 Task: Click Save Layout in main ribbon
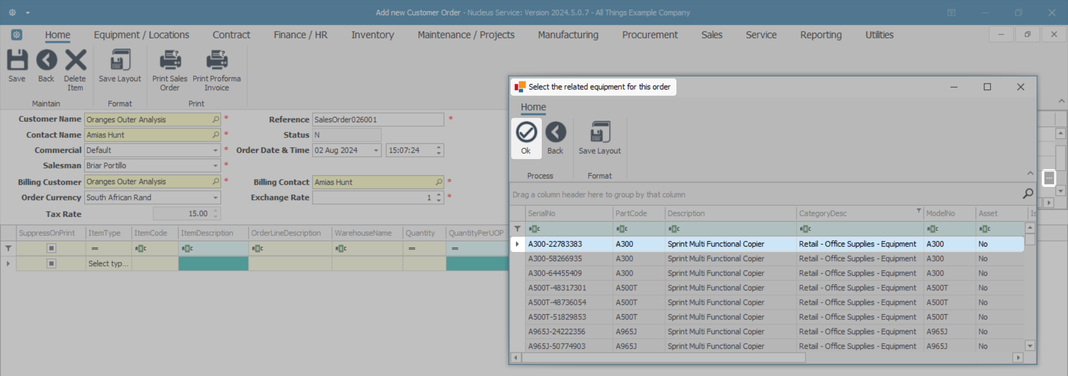120,66
